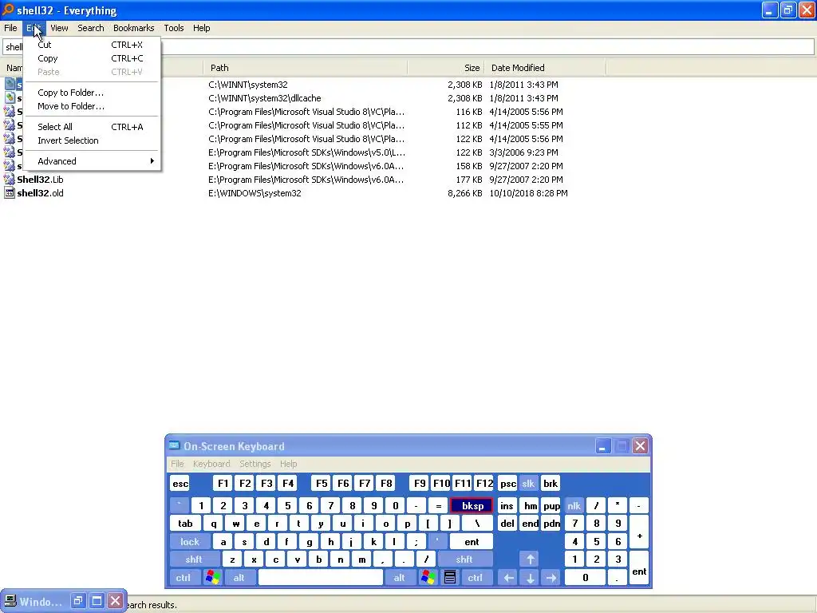Minimize the On-Screen Keyboard window
The height and width of the screenshot is (613, 817).
coord(602,446)
